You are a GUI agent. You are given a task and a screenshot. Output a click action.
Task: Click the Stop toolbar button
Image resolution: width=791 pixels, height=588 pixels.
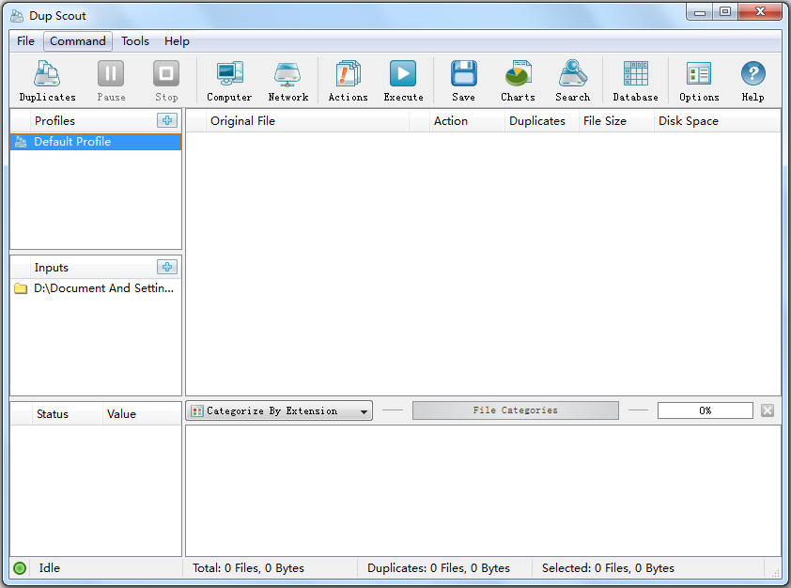166,81
